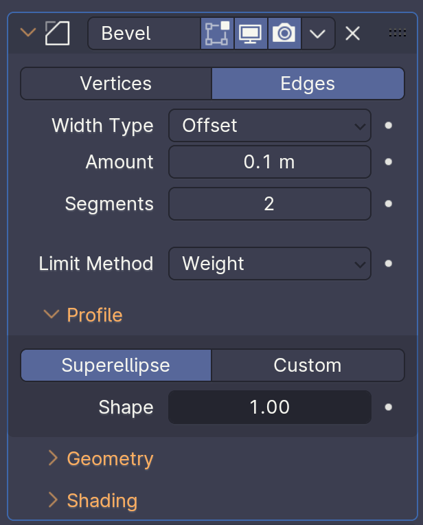Open the Width Type dropdown
This screenshot has width=423, height=525.
point(270,126)
